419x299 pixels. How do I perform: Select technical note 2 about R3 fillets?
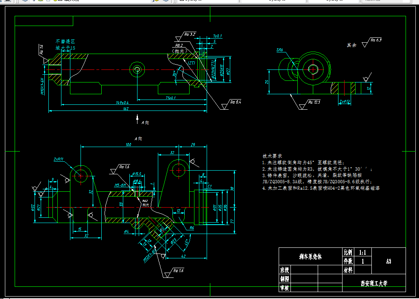click(317, 169)
